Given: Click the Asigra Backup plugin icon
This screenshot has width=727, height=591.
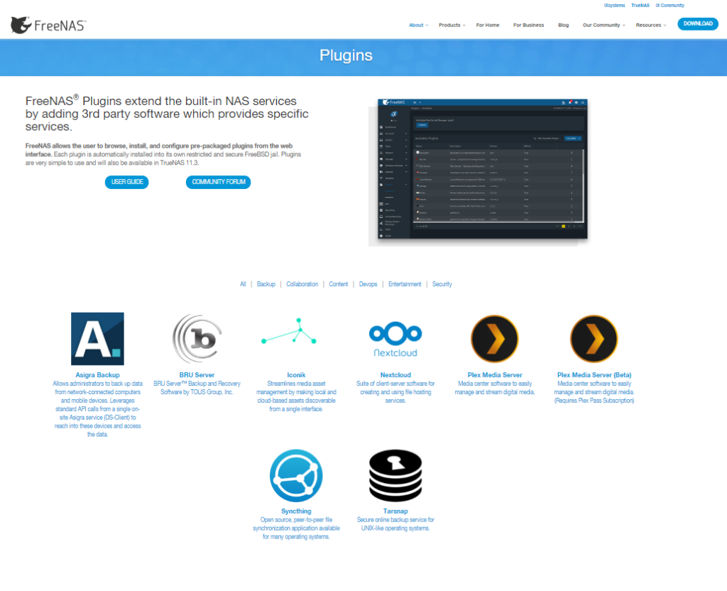Looking at the screenshot, I should click(97, 339).
